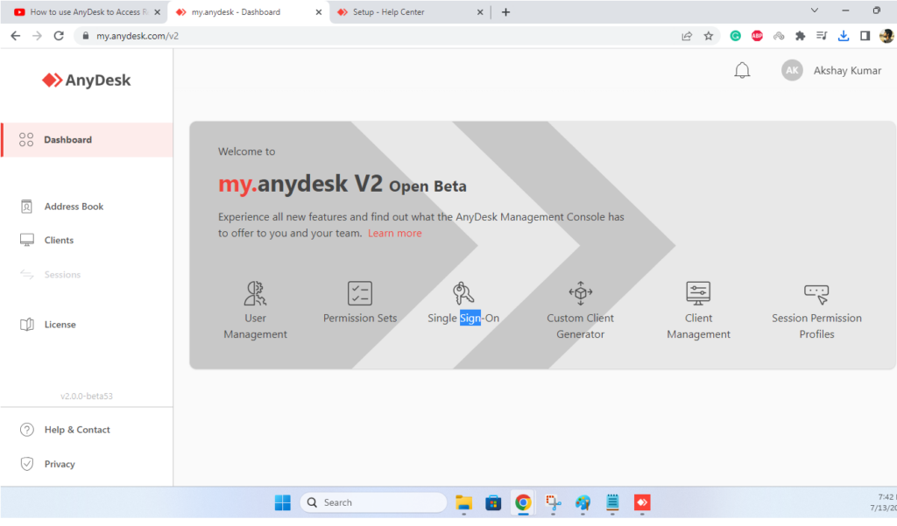Image resolution: width=897 pixels, height=526 pixels.
Task: Click the notifications bell
Action: coord(742,70)
